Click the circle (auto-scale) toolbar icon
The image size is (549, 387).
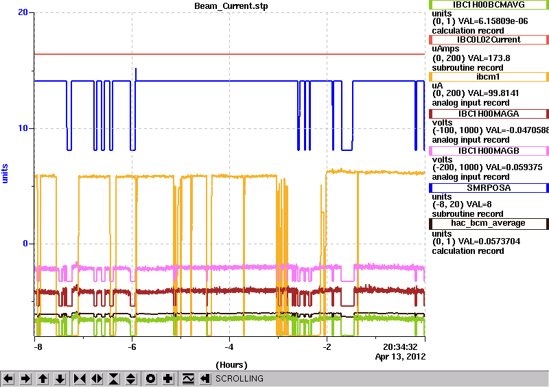point(151,379)
